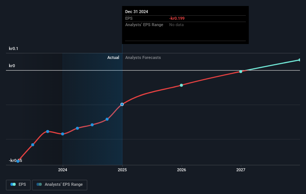Click the 2026 x-axis label

182,170
